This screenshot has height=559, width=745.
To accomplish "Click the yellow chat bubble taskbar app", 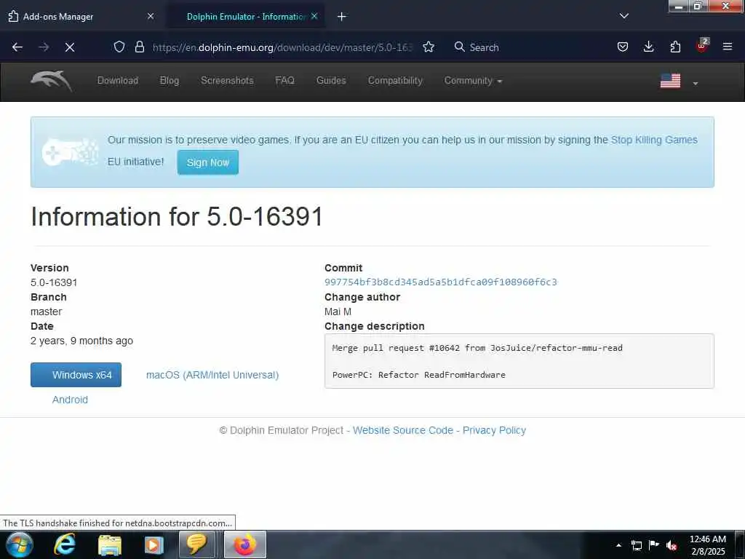I will pyautogui.click(x=196, y=544).
